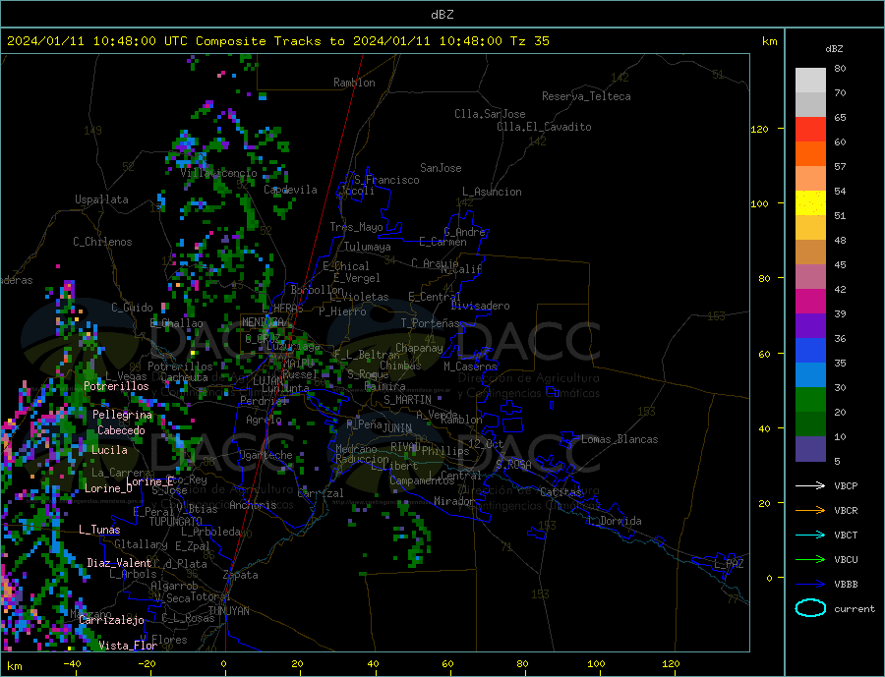Select the slate purple 10 dBZ swatch
Screen dimensions: 885x677
(810, 449)
